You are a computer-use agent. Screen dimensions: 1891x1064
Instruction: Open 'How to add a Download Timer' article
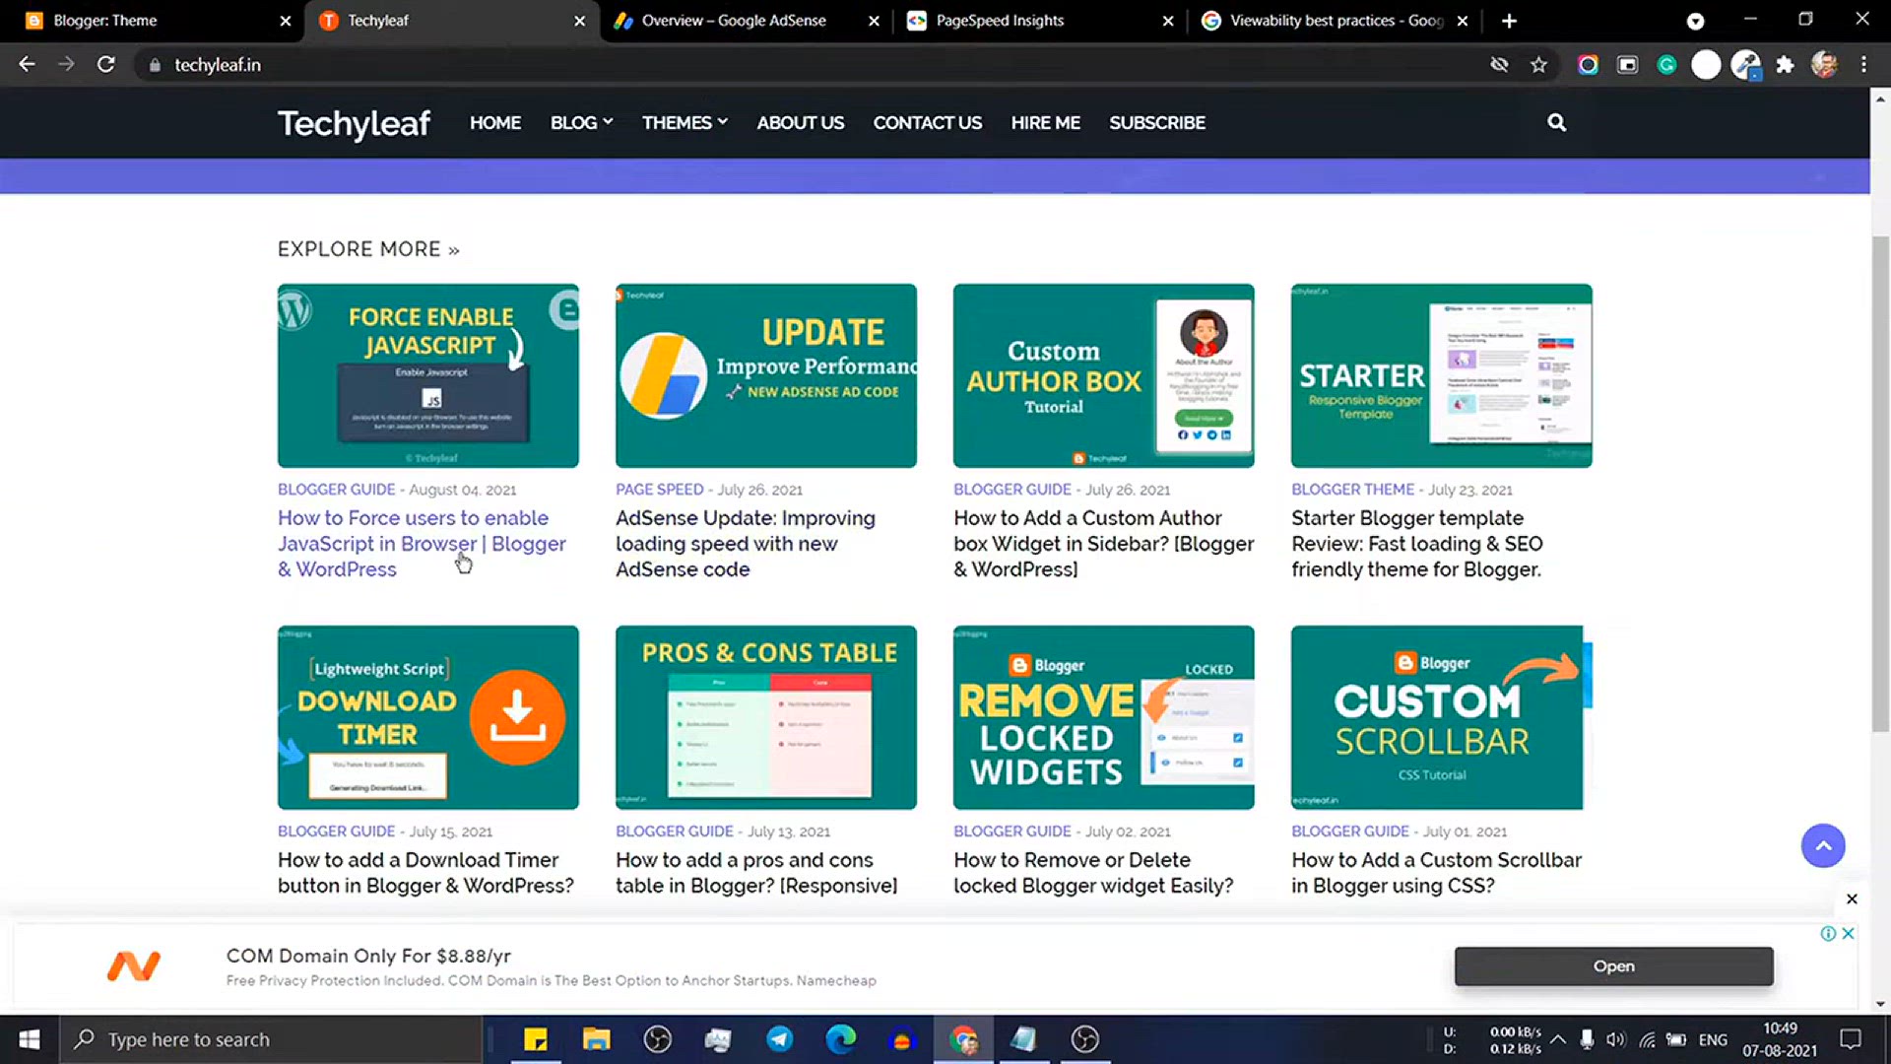click(425, 873)
